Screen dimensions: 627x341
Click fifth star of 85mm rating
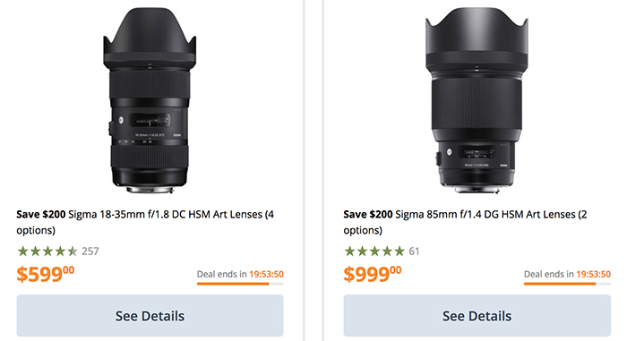(399, 251)
